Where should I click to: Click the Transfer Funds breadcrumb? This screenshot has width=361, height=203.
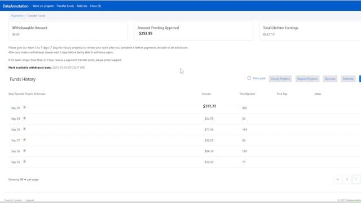36,16
